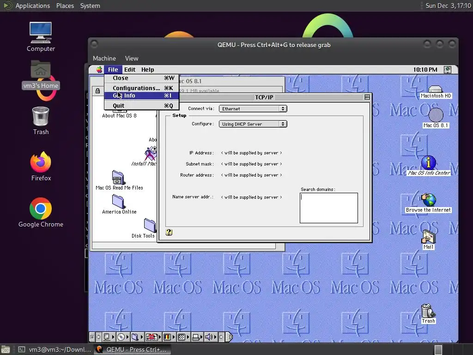This screenshot has width=473, height=355.
Task: Choose Quit from the File menu
Action: 141,106
